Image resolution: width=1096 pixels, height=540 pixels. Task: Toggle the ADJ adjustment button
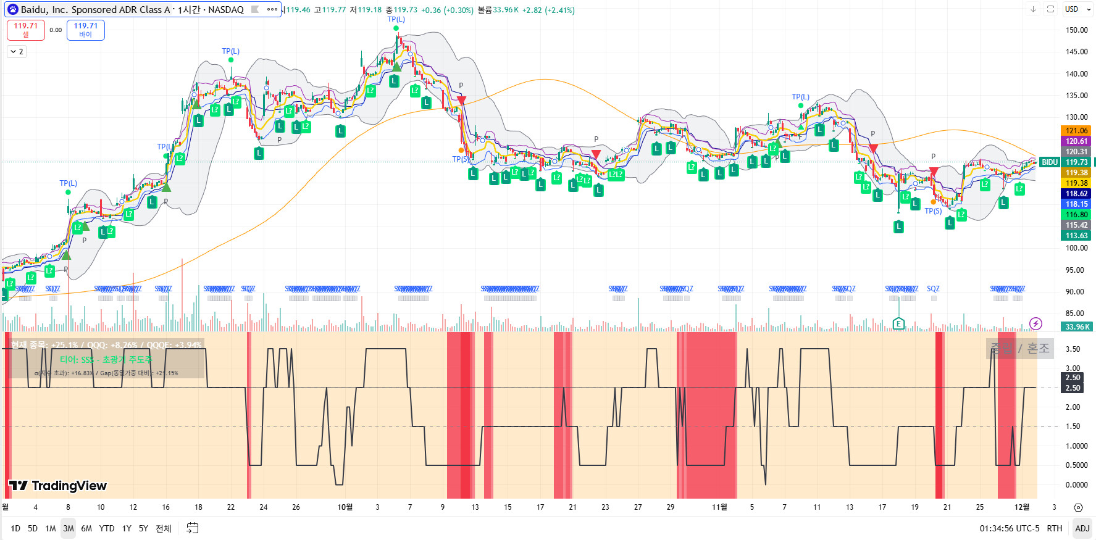coord(1082,528)
